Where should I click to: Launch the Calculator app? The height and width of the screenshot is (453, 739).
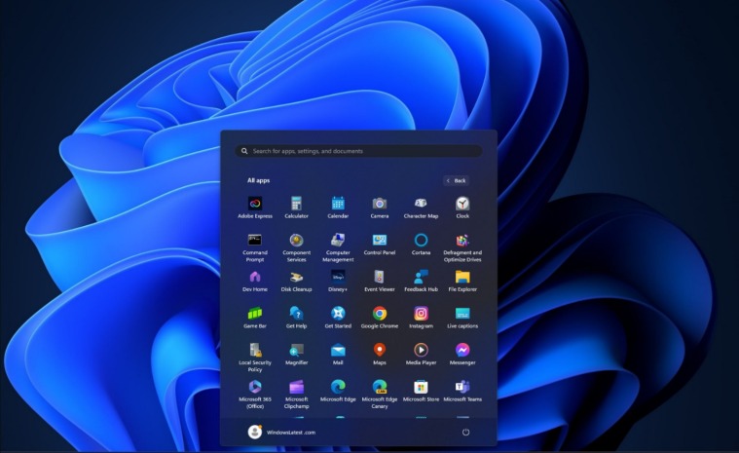[296, 204]
